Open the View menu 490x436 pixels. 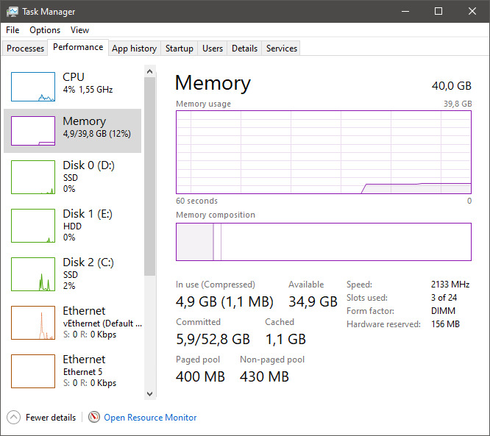79,30
